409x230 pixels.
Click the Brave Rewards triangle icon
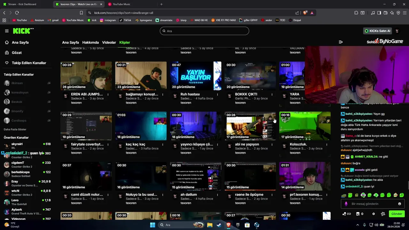coord(312,13)
